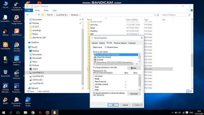Switch to large icons view button
This screenshot has width=204, height=115.
[191, 91]
